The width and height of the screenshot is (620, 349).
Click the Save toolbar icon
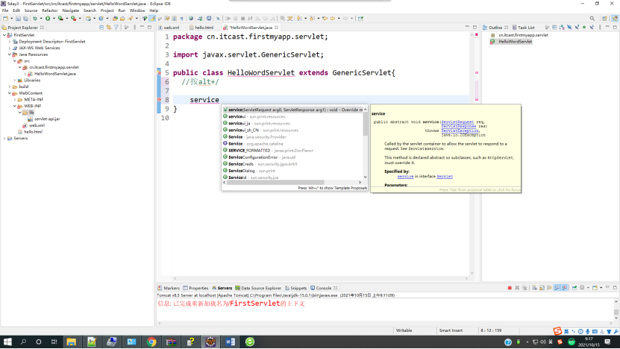(x=18, y=19)
